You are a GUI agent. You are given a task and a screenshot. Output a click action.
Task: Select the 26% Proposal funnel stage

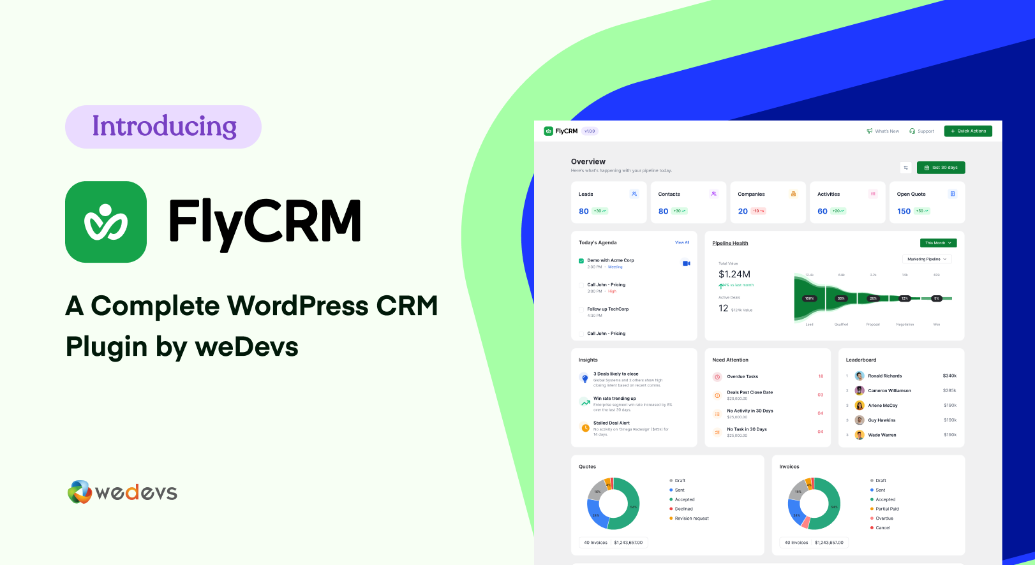(x=873, y=298)
